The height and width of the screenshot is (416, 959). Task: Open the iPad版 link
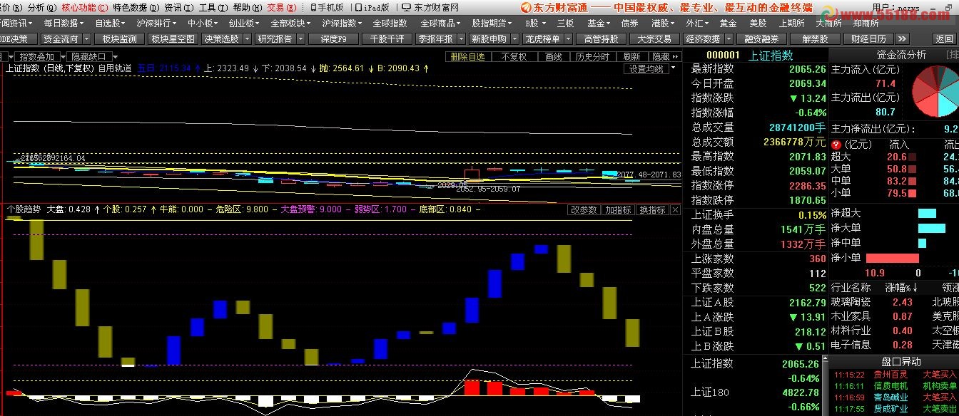(372, 7)
